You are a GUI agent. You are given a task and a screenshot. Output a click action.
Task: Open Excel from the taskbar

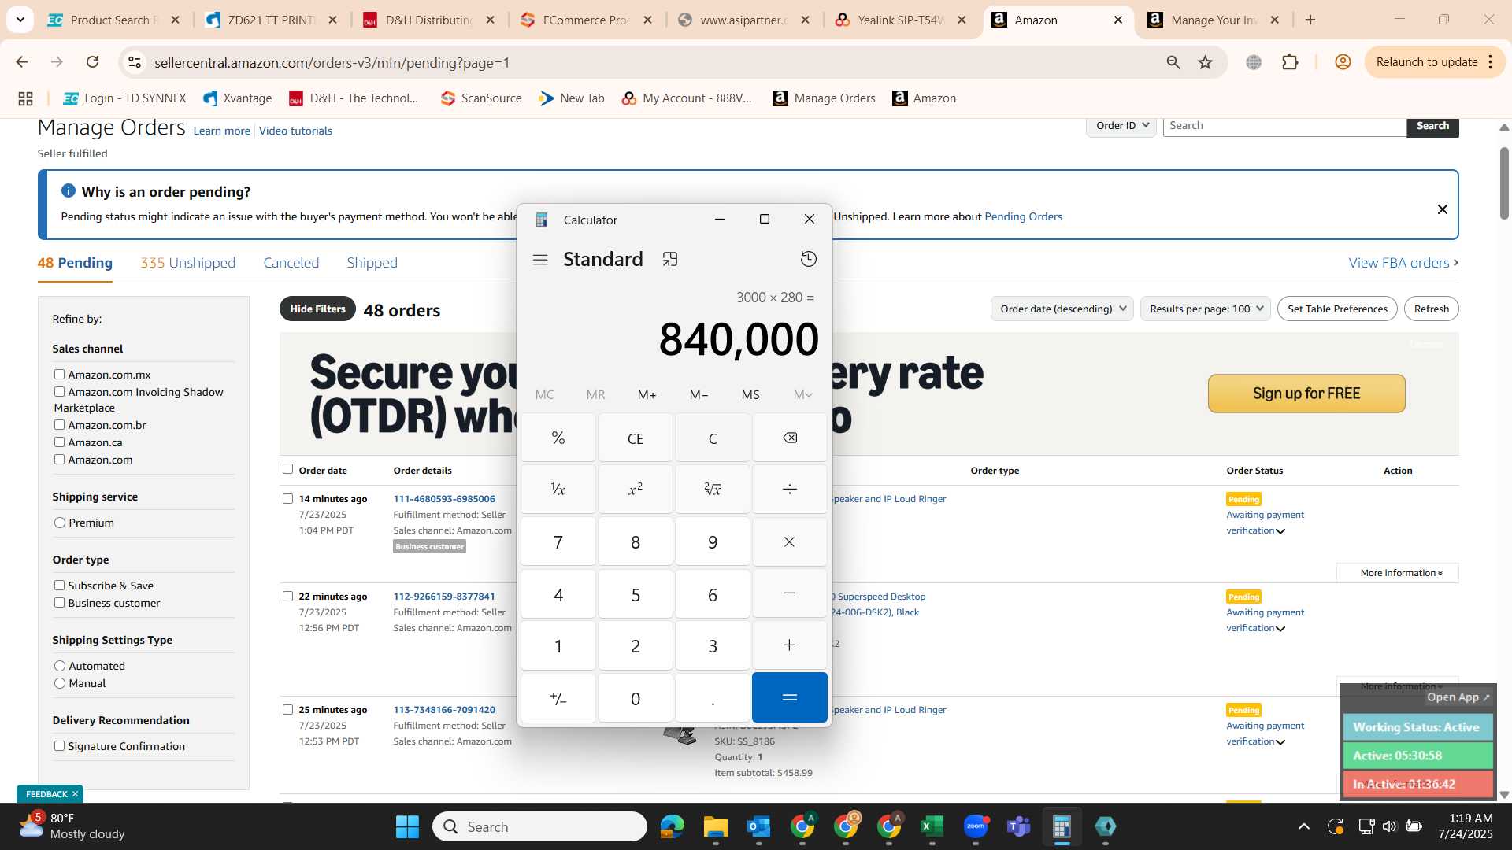click(932, 826)
